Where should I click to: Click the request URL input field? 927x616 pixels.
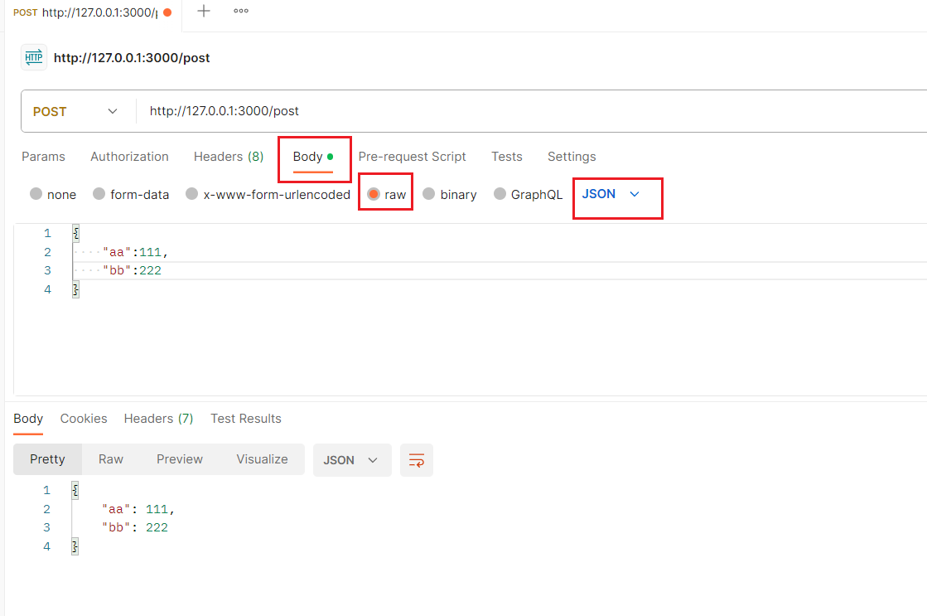pyautogui.click(x=497, y=111)
